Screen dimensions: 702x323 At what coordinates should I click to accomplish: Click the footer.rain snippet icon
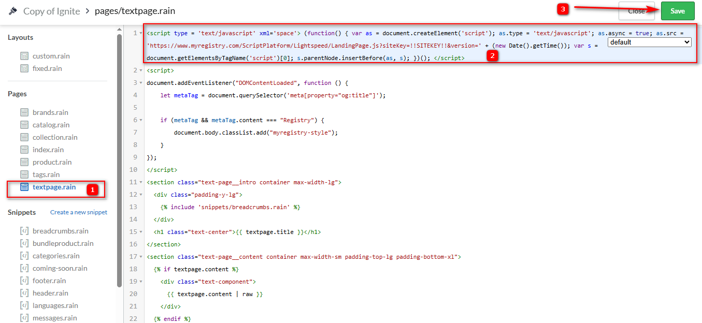tap(24, 281)
